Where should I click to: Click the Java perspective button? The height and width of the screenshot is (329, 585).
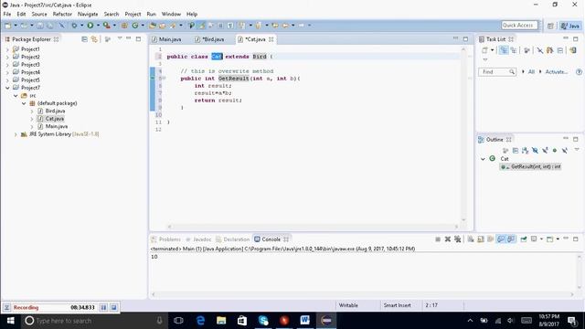pos(570,26)
